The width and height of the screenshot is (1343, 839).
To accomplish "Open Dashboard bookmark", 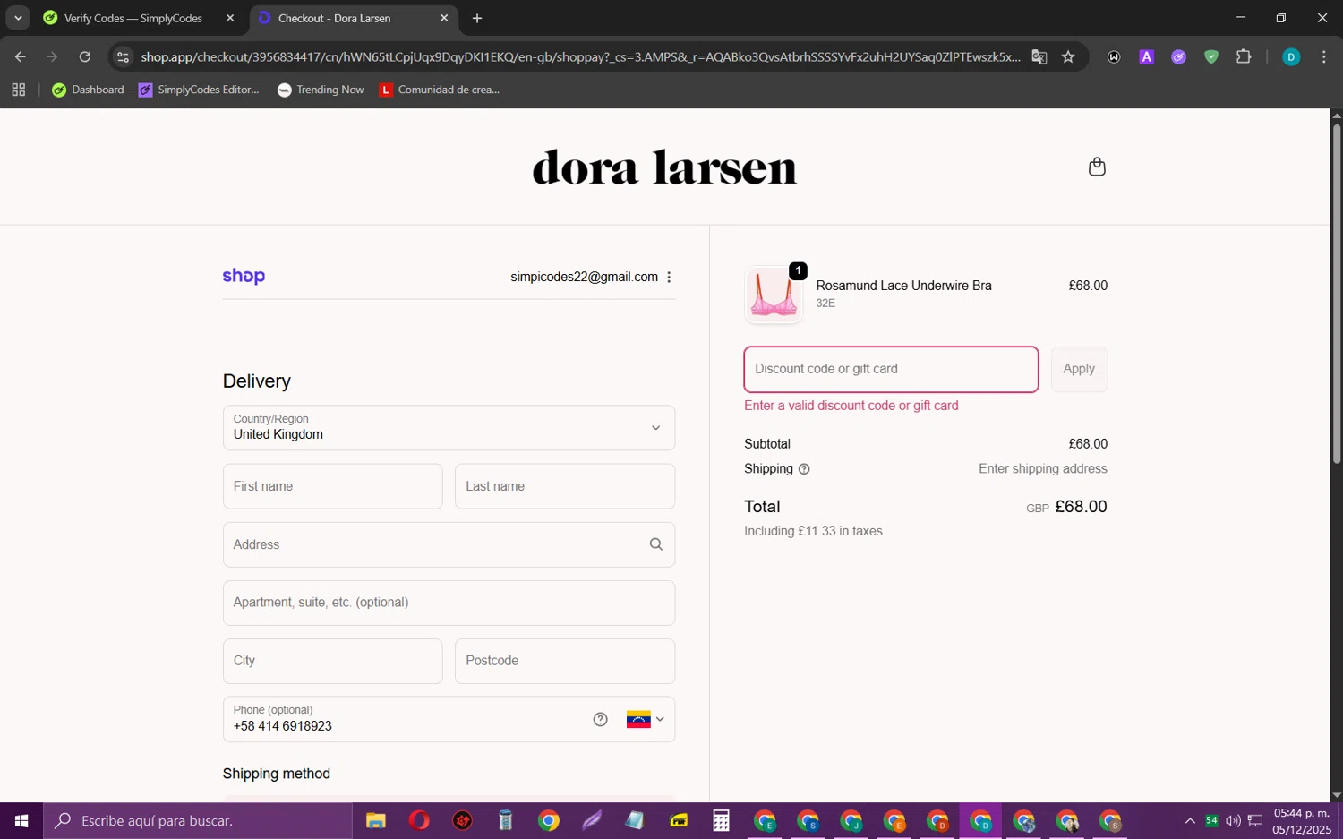I will pos(88,90).
